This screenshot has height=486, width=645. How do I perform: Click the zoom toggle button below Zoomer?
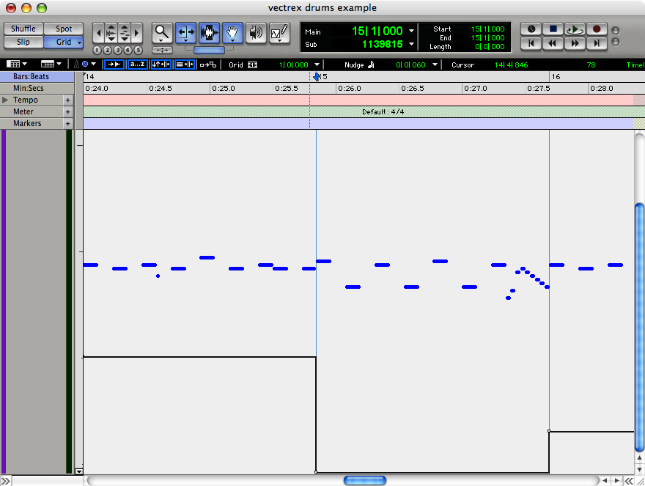pyautogui.click(x=162, y=50)
